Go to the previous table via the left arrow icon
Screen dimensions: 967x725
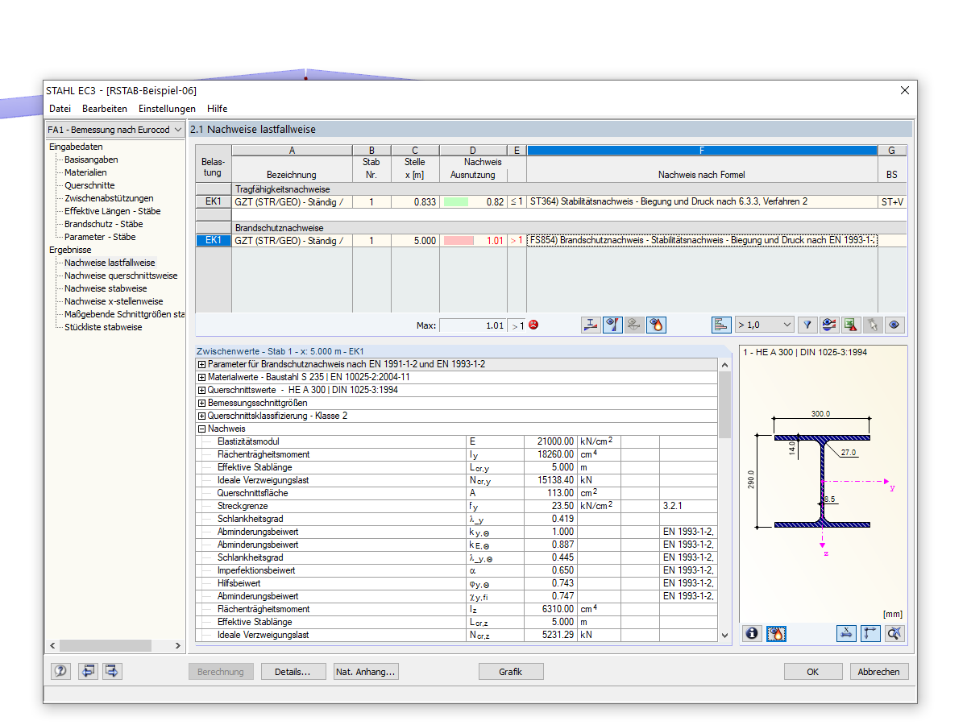click(88, 671)
